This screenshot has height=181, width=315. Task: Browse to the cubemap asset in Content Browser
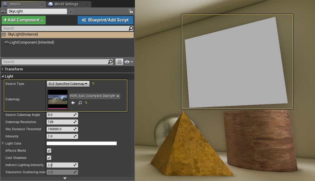click(79, 102)
